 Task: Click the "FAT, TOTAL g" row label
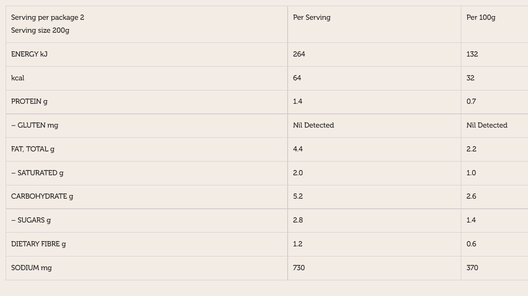(x=33, y=149)
